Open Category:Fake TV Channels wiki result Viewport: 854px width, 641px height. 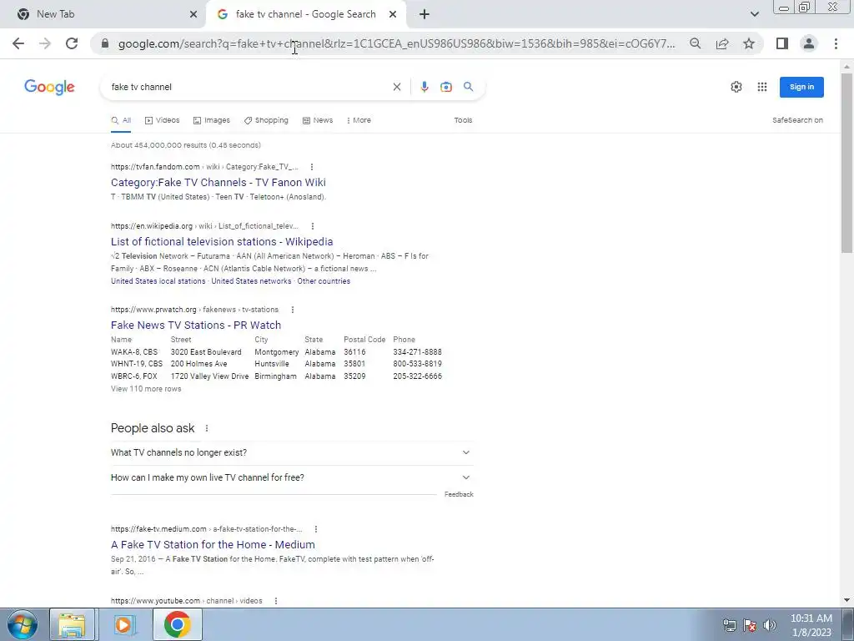click(x=219, y=183)
